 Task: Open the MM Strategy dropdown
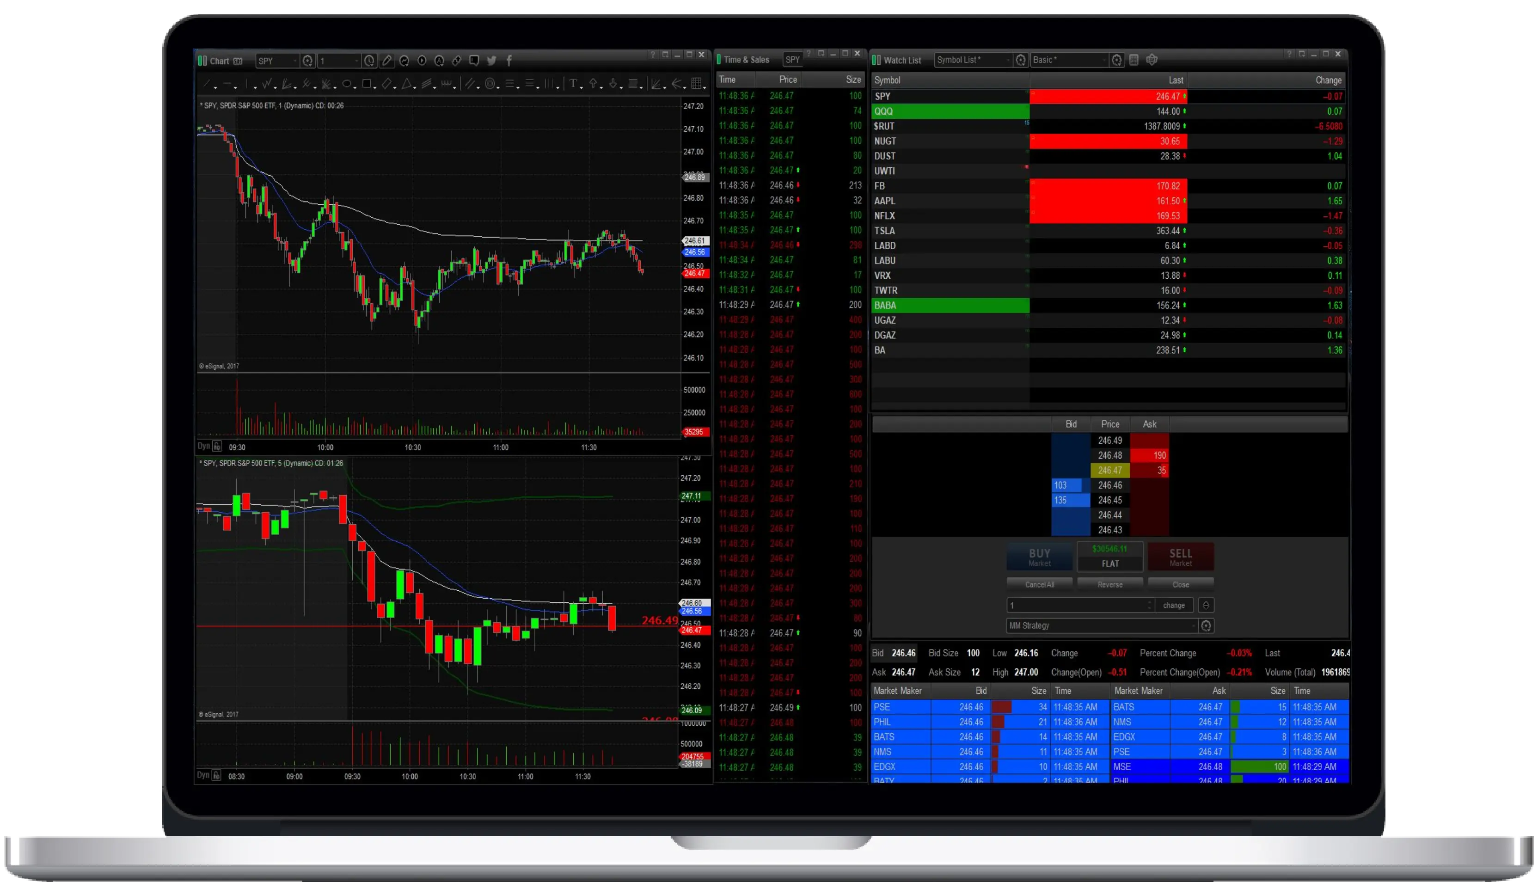(1102, 626)
